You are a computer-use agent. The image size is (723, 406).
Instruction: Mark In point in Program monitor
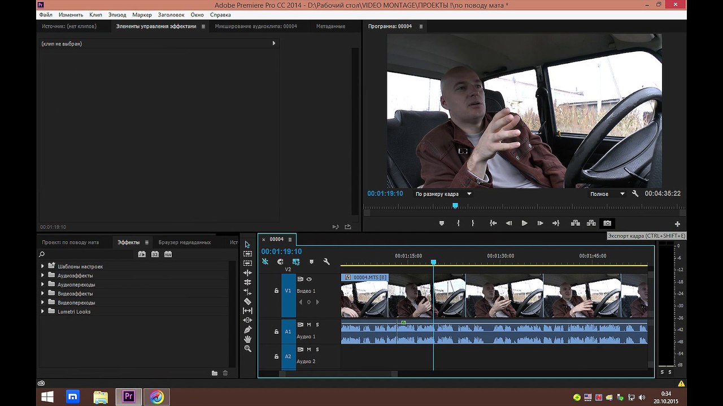[458, 223]
